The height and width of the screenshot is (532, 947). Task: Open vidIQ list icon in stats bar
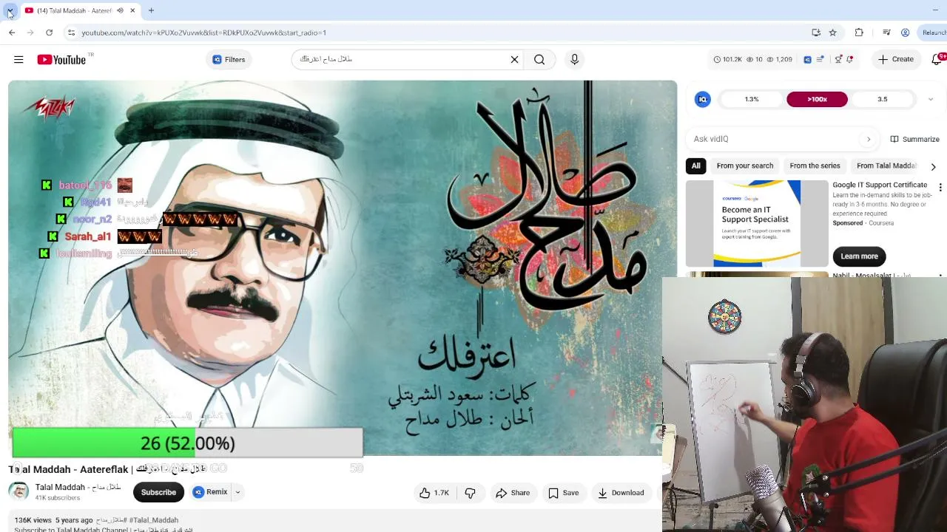click(x=820, y=60)
